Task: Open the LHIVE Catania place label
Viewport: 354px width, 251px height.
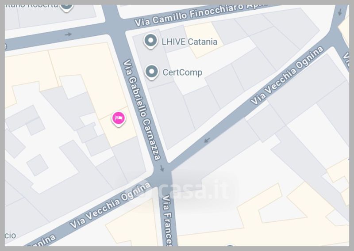Action: coord(189,42)
